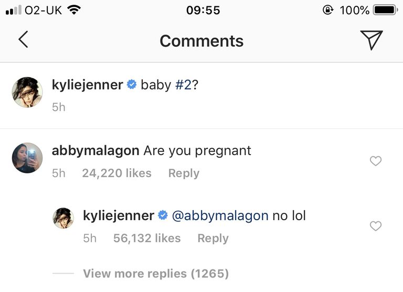Open the #2 hashtag link
Image resolution: width=403 pixels, height=292 pixels.
click(x=183, y=85)
